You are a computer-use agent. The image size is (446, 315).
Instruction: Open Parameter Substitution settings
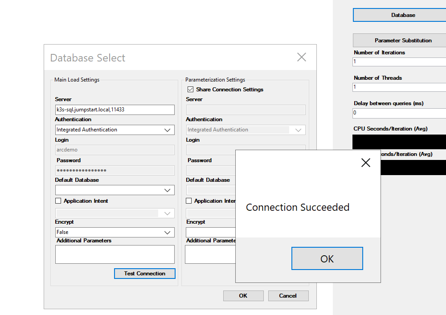click(403, 41)
